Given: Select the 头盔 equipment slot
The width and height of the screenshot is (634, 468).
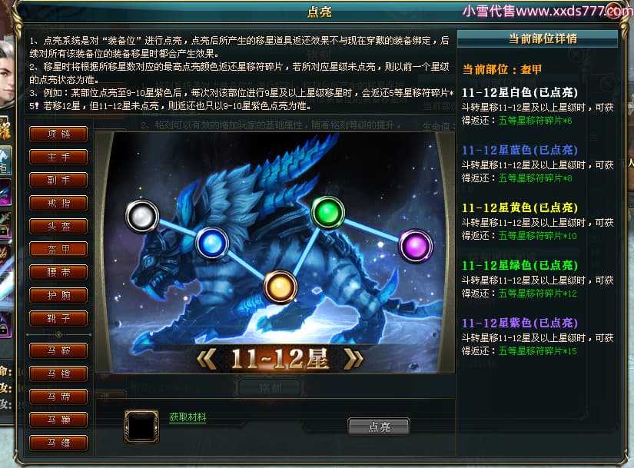Looking at the screenshot, I should point(58,226).
